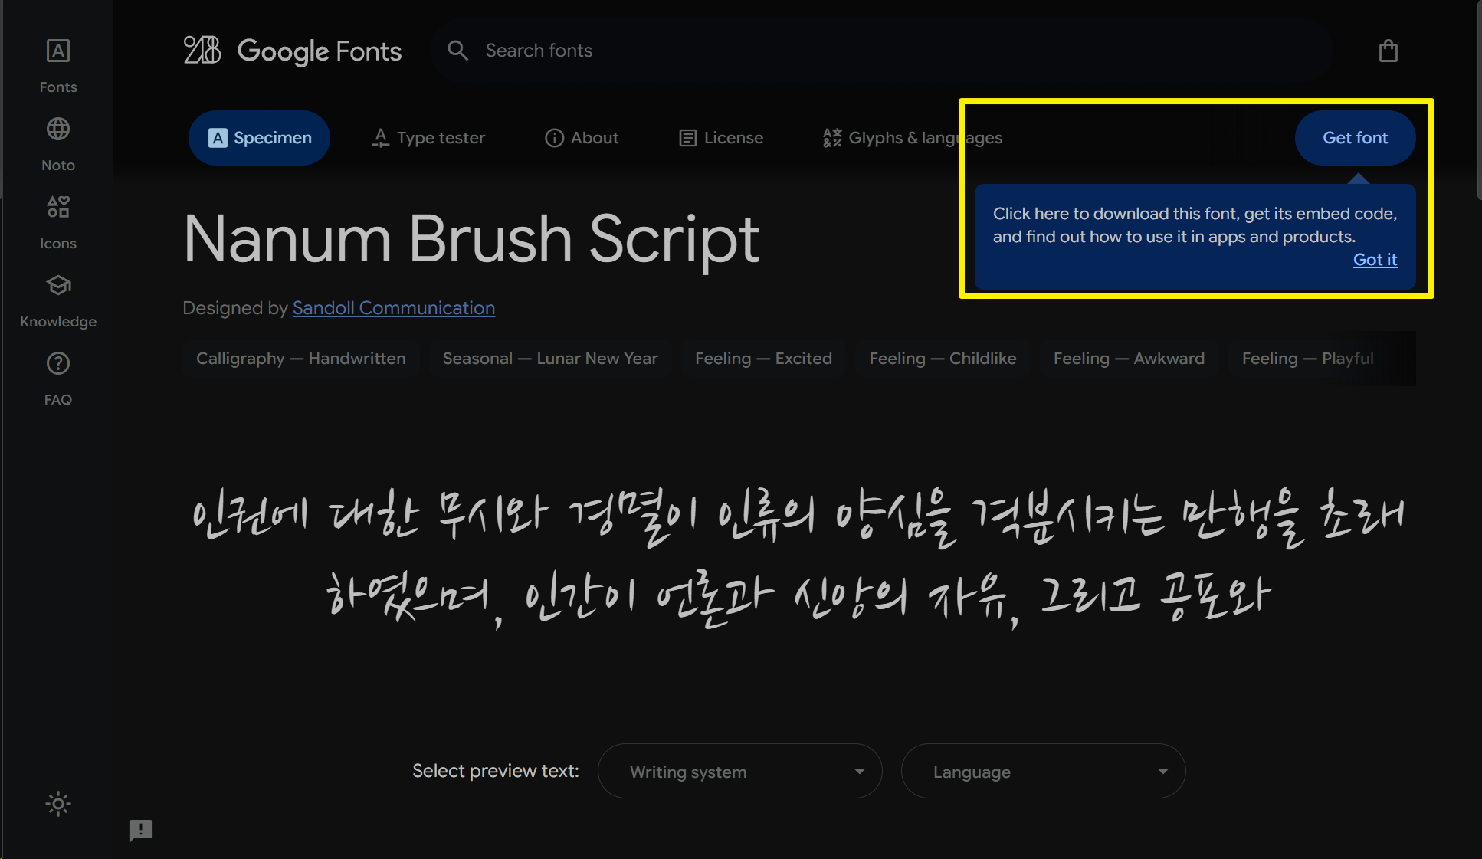Toggle the light/dark theme sun icon

tap(58, 804)
